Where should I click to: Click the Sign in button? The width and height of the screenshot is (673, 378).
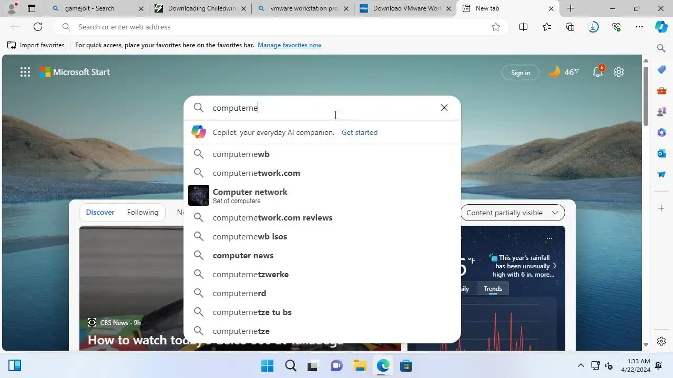click(x=521, y=73)
